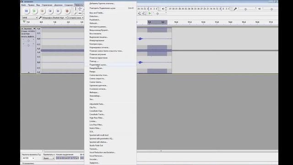Screen dimensions: 293x165
Task: Start playback with the green Play button
Action: click(34, 11)
